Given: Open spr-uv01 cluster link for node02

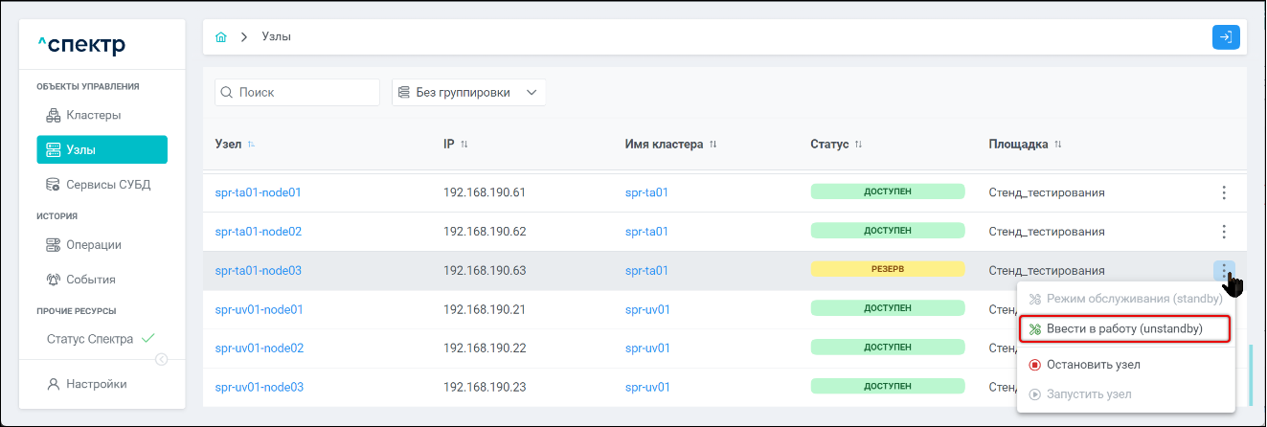Looking at the screenshot, I should [x=647, y=348].
